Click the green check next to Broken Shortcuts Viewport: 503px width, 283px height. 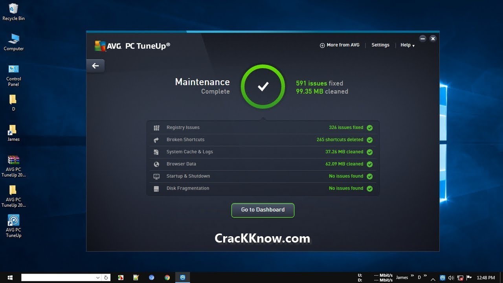370,140
